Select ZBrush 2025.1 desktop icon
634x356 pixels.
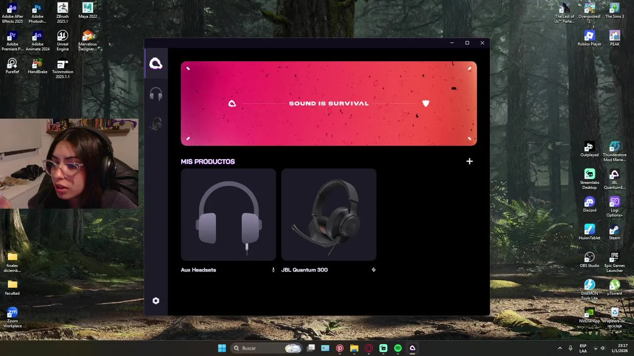click(x=62, y=13)
